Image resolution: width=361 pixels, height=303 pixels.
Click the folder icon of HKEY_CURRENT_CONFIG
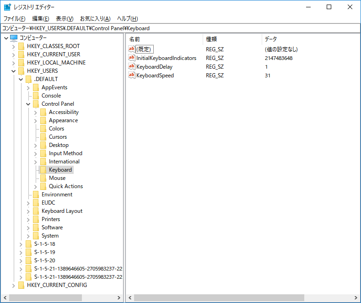(x=21, y=285)
